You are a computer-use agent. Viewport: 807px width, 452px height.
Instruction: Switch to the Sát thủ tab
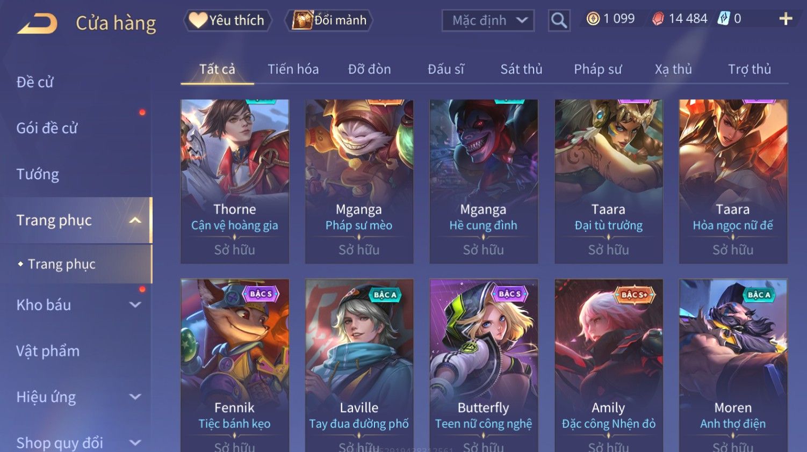tap(521, 69)
